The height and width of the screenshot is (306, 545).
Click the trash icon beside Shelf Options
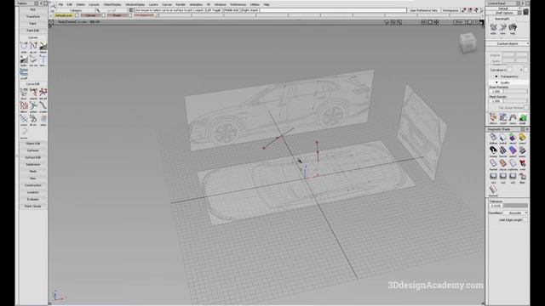click(x=525, y=12)
